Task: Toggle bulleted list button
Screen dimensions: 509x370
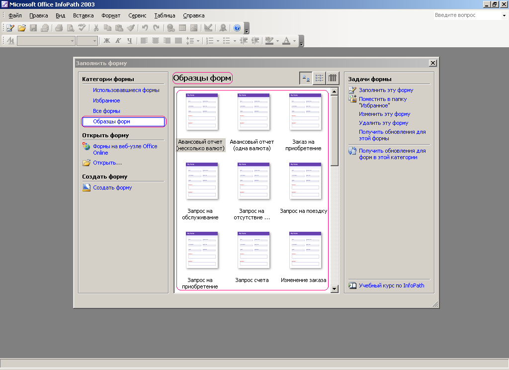Action: pyautogui.click(x=227, y=41)
